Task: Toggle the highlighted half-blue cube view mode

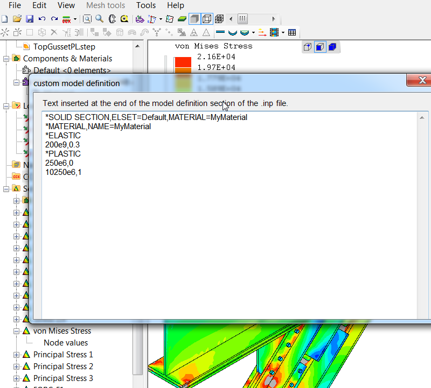Action: tap(320, 47)
